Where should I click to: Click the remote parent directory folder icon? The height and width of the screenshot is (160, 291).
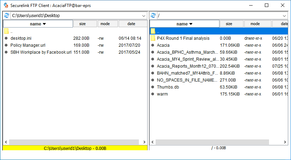pyautogui.click(x=153, y=31)
